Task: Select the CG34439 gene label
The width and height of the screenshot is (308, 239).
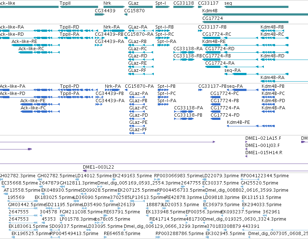Action: pos(105,10)
